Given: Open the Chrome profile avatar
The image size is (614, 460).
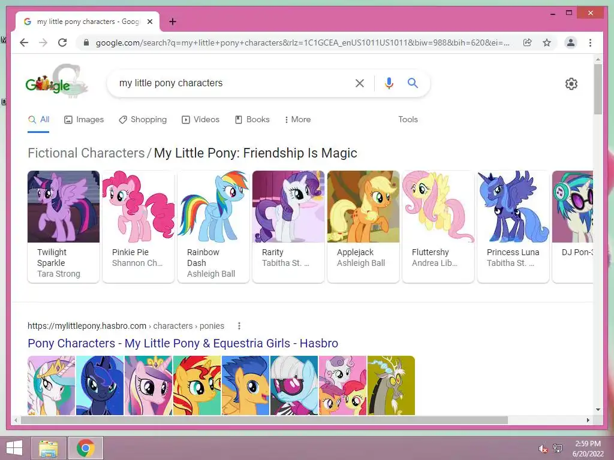Looking at the screenshot, I should coord(571,43).
